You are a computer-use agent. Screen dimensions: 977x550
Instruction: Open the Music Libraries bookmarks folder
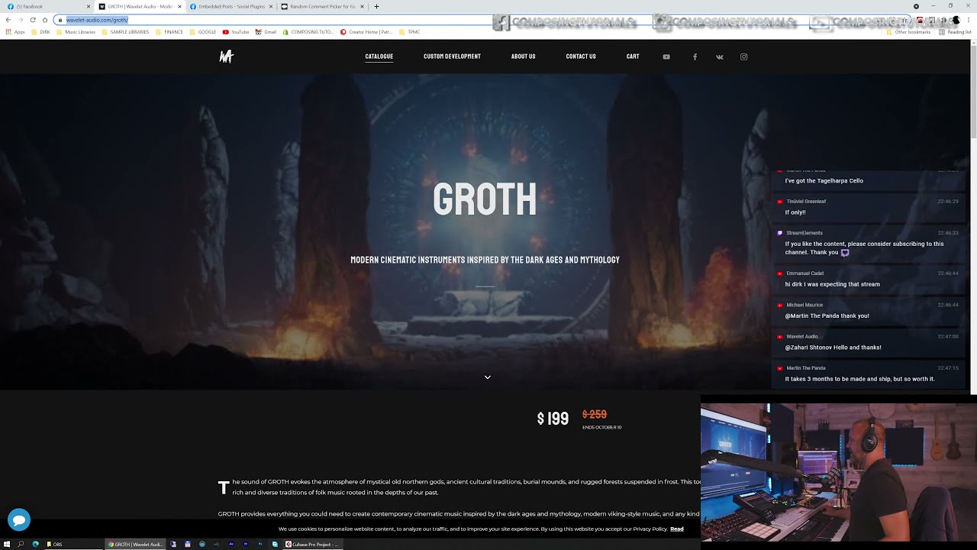tap(76, 32)
